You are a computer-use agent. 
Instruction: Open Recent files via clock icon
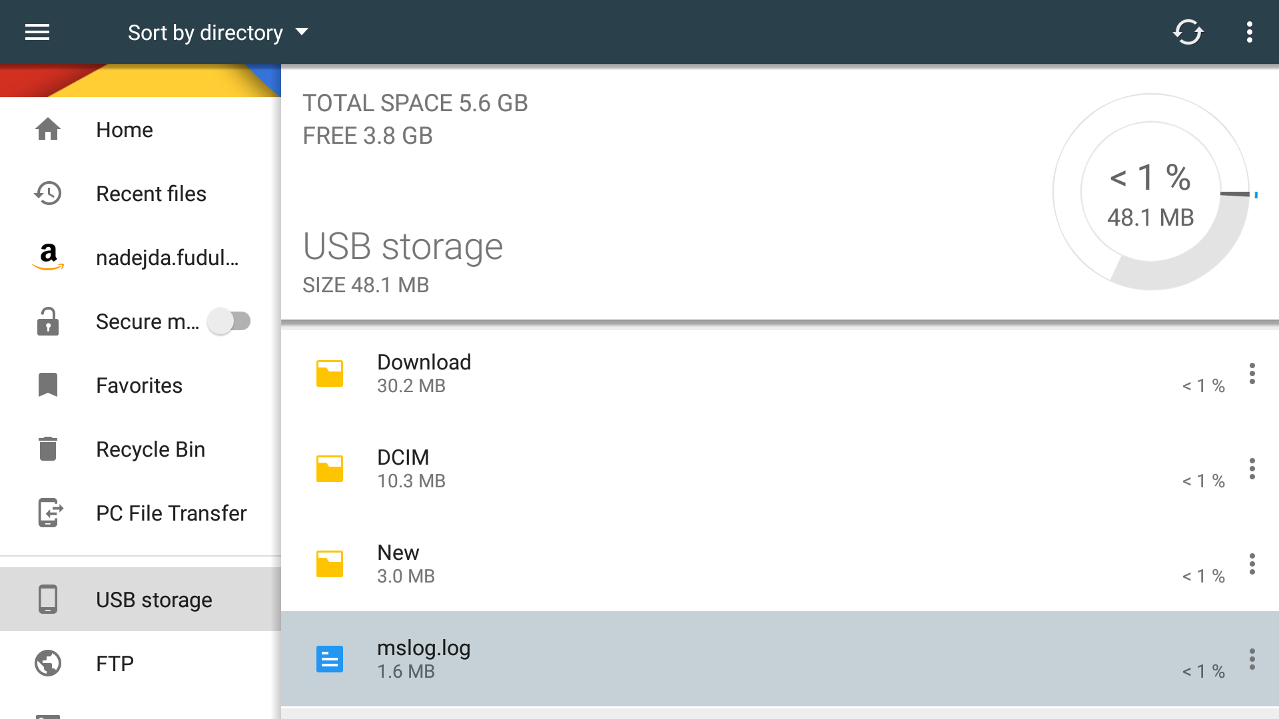pyautogui.click(x=48, y=193)
